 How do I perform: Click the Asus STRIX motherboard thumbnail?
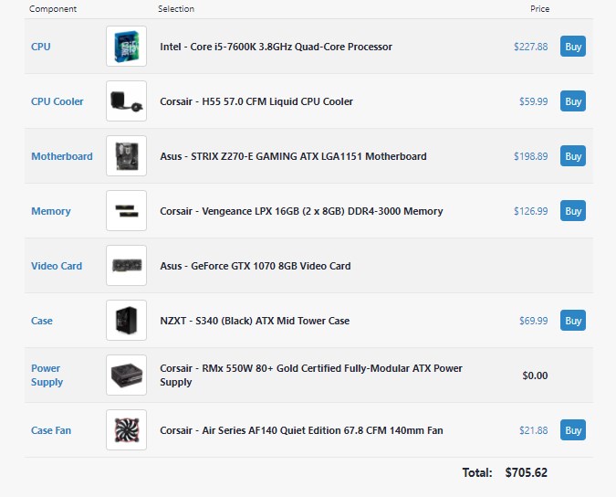click(126, 156)
